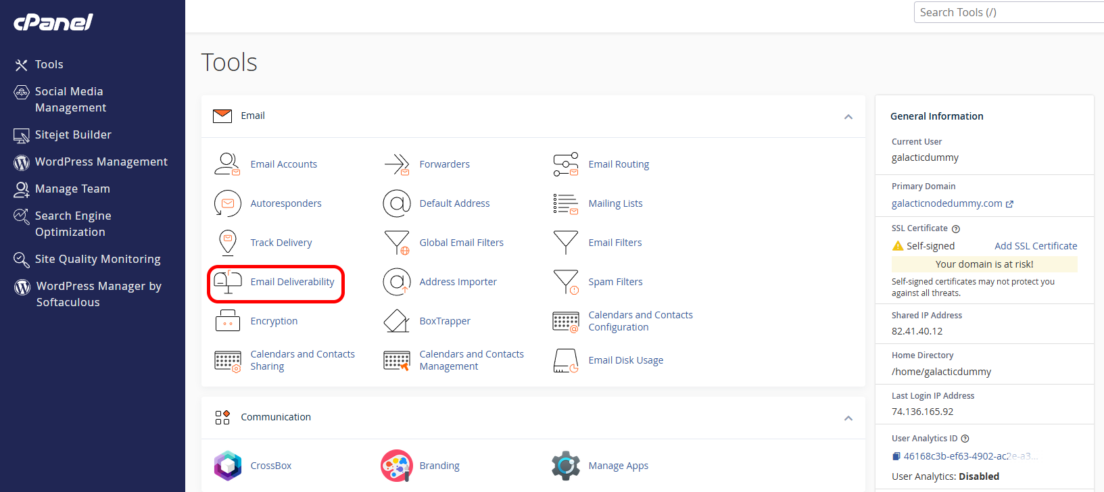Open Autoresponders icon
The image size is (1104, 492).
pos(227,203)
